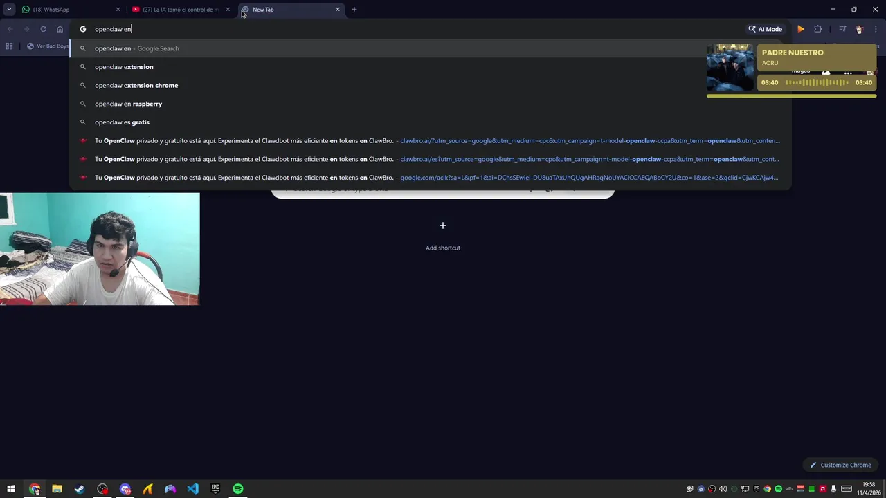The height and width of the screenshot is (498, 886).
Task: Select 'openclaw en raspberry' suggestion
Action: 430,104
